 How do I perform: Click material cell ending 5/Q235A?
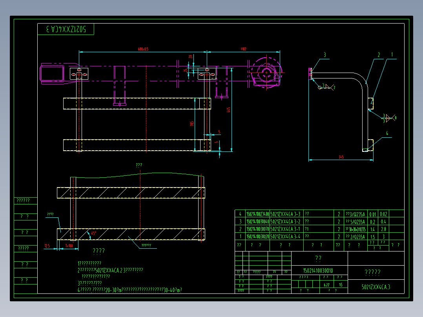[x=355, y=222]
